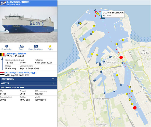This screenshot has width=151, height=127.
Task: Show the ship track via Spur icon
Action: point(21,46)
